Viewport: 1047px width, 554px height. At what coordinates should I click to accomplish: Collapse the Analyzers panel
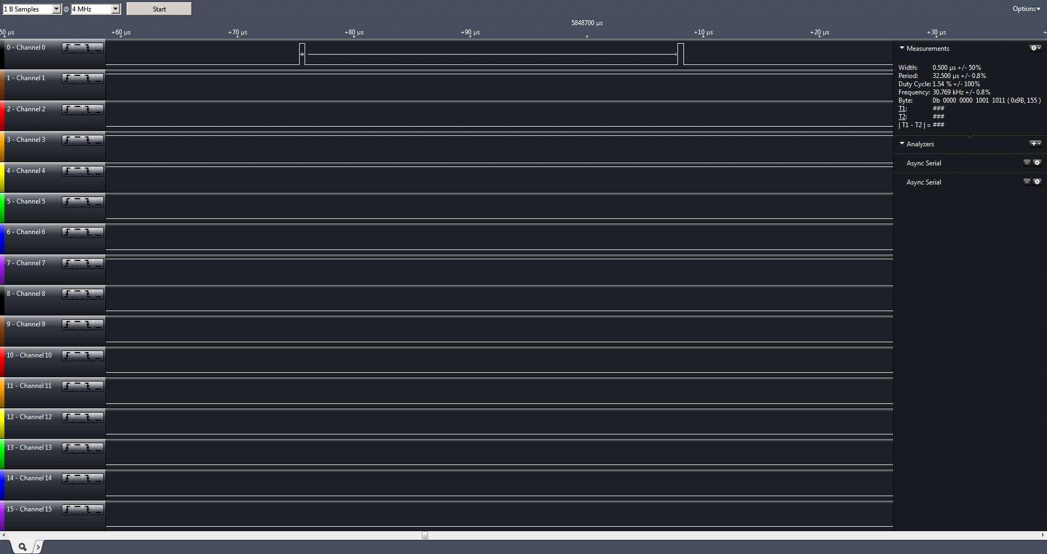click(902, 144)
